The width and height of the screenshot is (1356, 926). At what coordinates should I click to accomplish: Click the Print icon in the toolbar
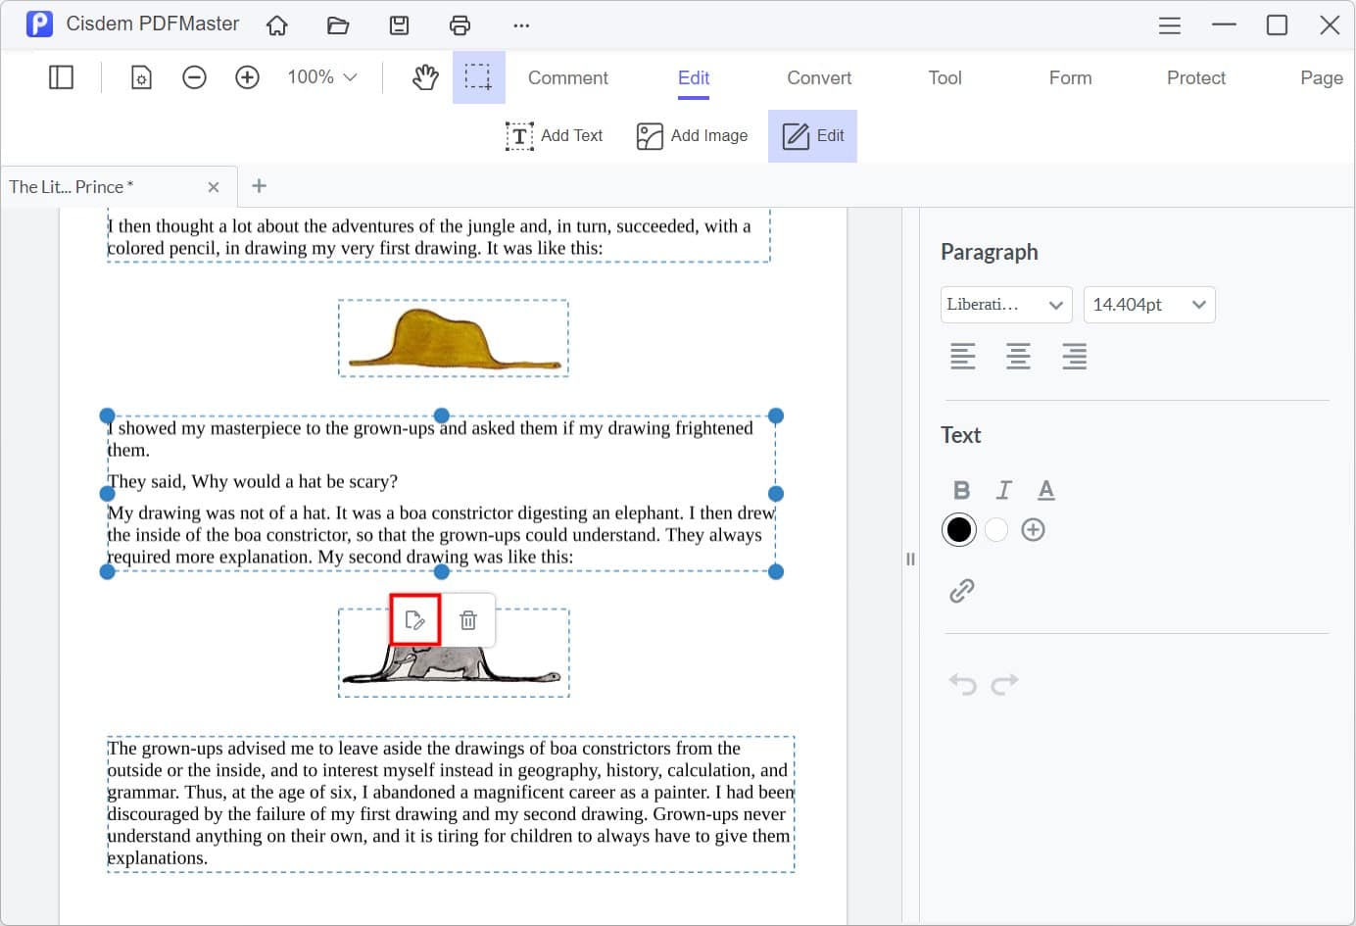click(460, 24)
